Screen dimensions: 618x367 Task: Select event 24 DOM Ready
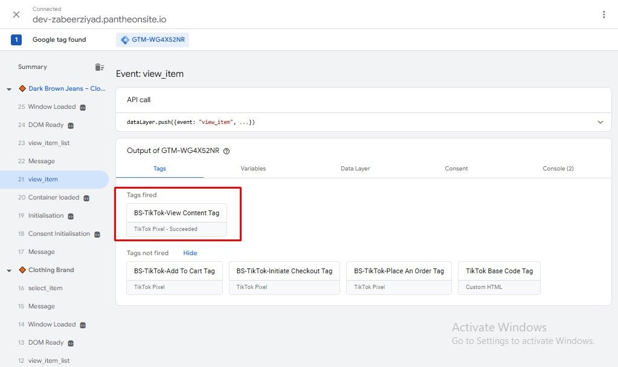pyautogui.click(x=40, y=125)
